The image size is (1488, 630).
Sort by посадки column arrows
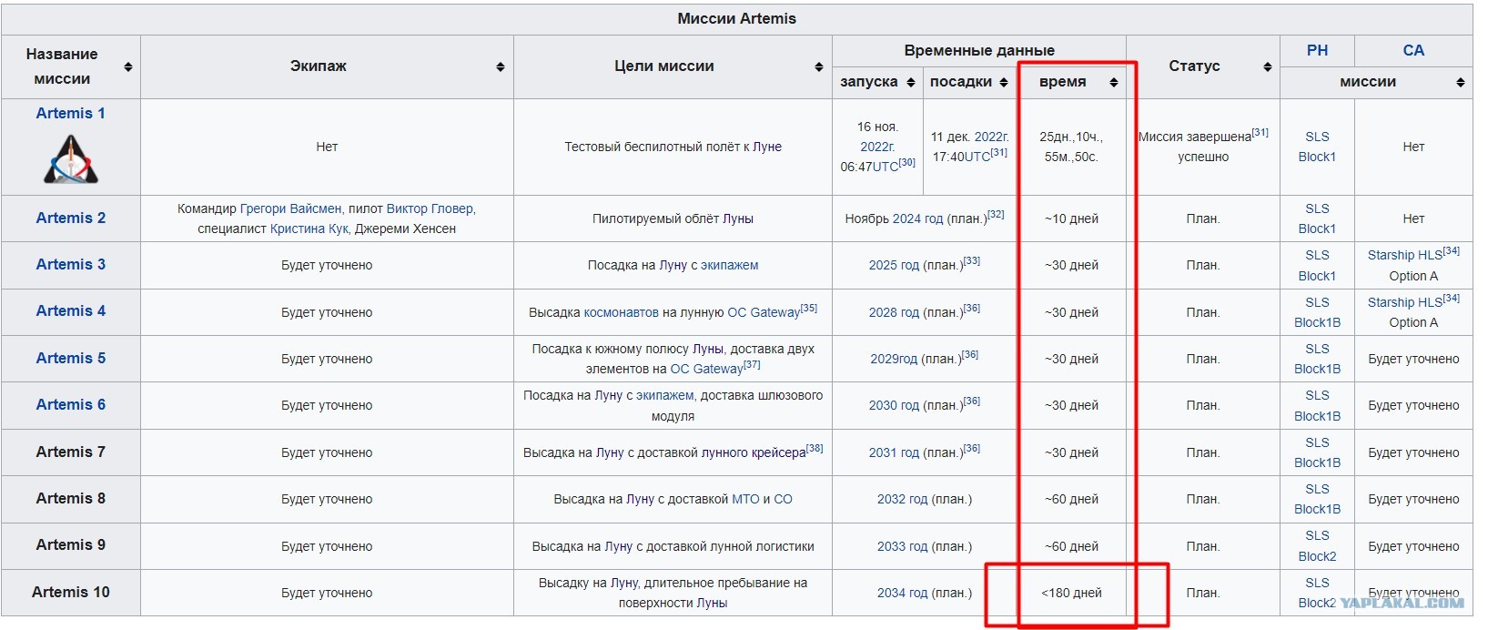tap(1004, 82)
